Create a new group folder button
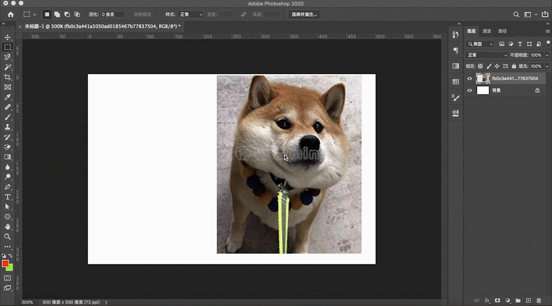This screenshot has height=306, width=552. (518, 300)
